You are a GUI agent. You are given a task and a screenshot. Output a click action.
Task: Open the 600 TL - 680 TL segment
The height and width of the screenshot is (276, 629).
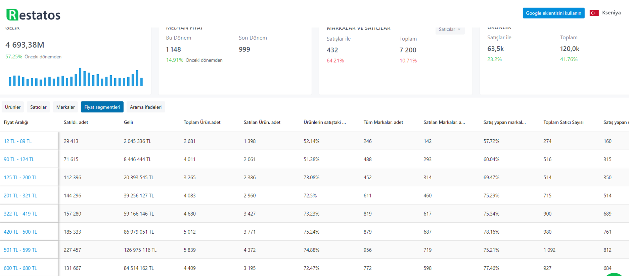point(20,268)
